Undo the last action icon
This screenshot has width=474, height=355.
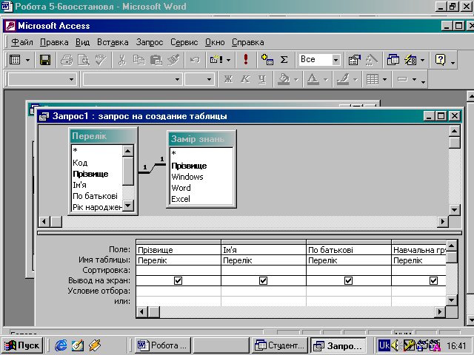[195, 60]
